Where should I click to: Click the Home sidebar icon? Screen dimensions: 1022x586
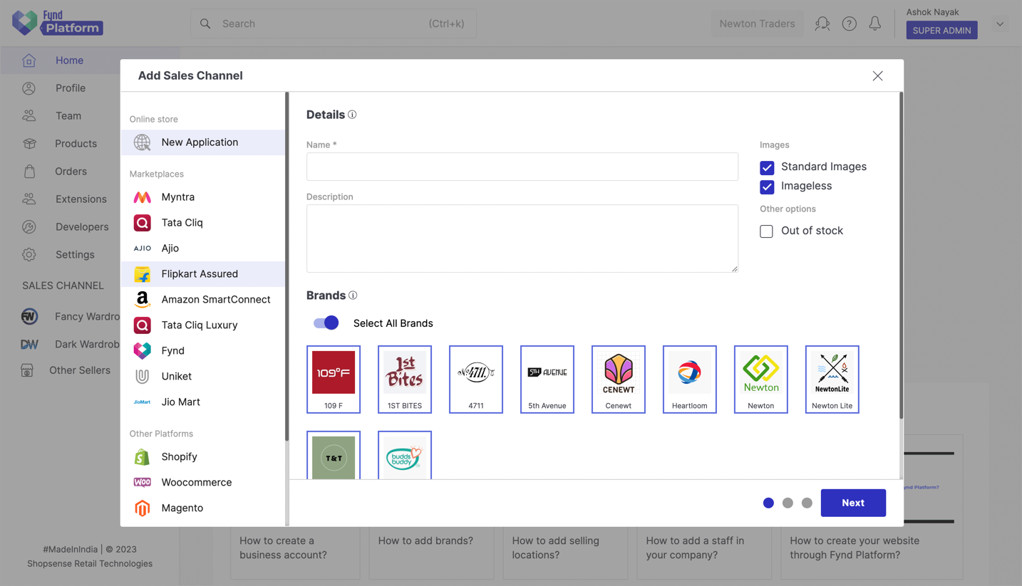click(x=29, y=61)
